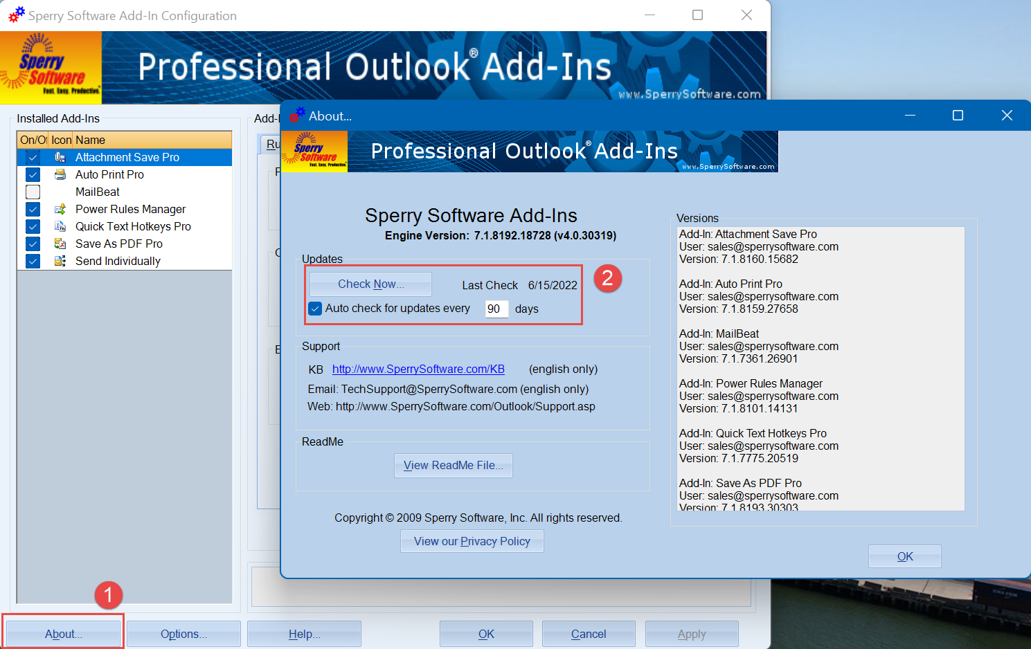Confirm the About dialog with OK
The width and height of the screenshot is (1031, 649).
coord(905,556)
